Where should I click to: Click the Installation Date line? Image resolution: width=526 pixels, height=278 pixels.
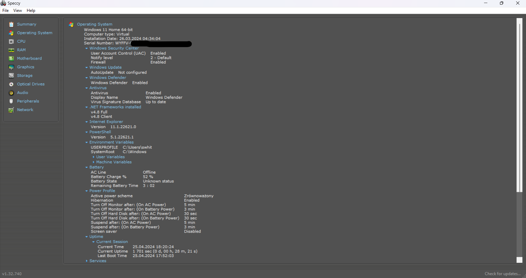[122, 39]
